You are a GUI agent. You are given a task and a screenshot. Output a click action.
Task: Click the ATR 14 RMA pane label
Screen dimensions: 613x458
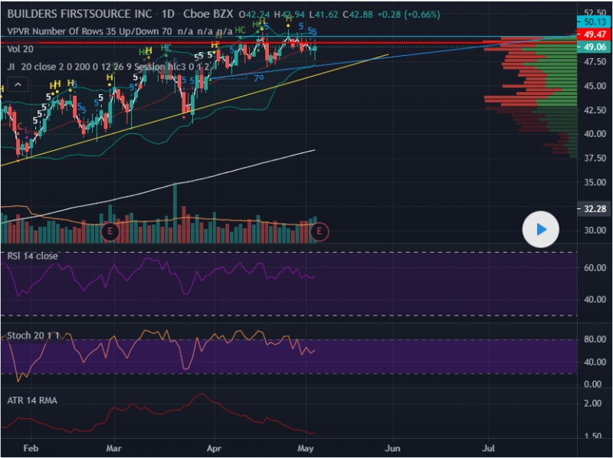31,400
